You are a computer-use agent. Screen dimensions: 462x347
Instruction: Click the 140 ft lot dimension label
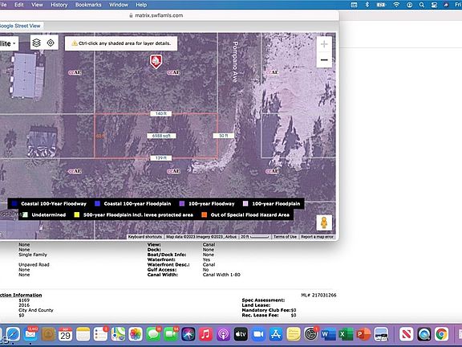click(161, 113)
